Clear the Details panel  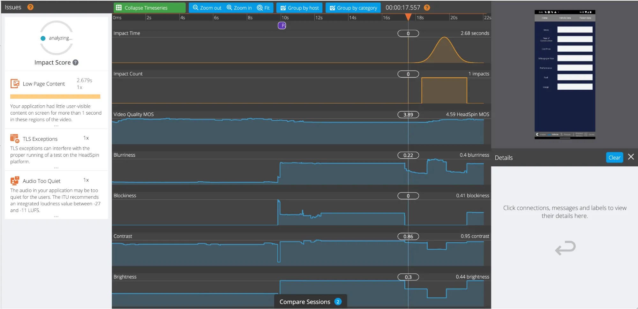pyautogui.click(x=614, y=157)
